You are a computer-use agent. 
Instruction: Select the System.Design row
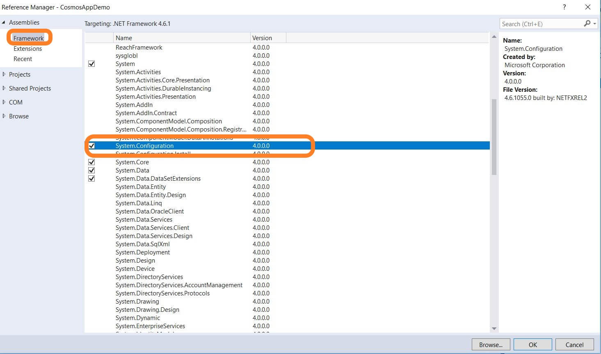click(x=287, y=261)
